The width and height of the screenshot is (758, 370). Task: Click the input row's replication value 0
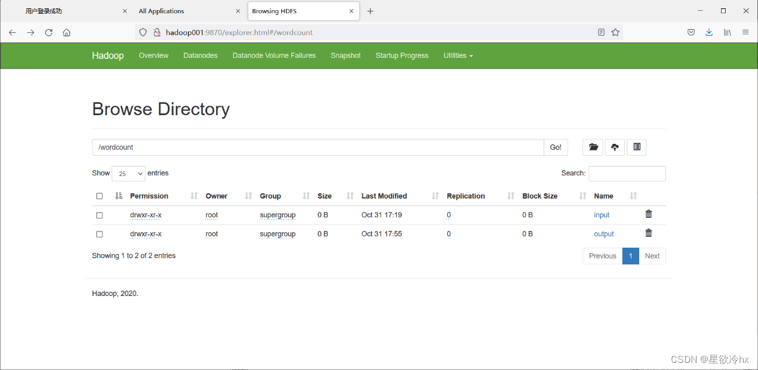click(449, 215)
